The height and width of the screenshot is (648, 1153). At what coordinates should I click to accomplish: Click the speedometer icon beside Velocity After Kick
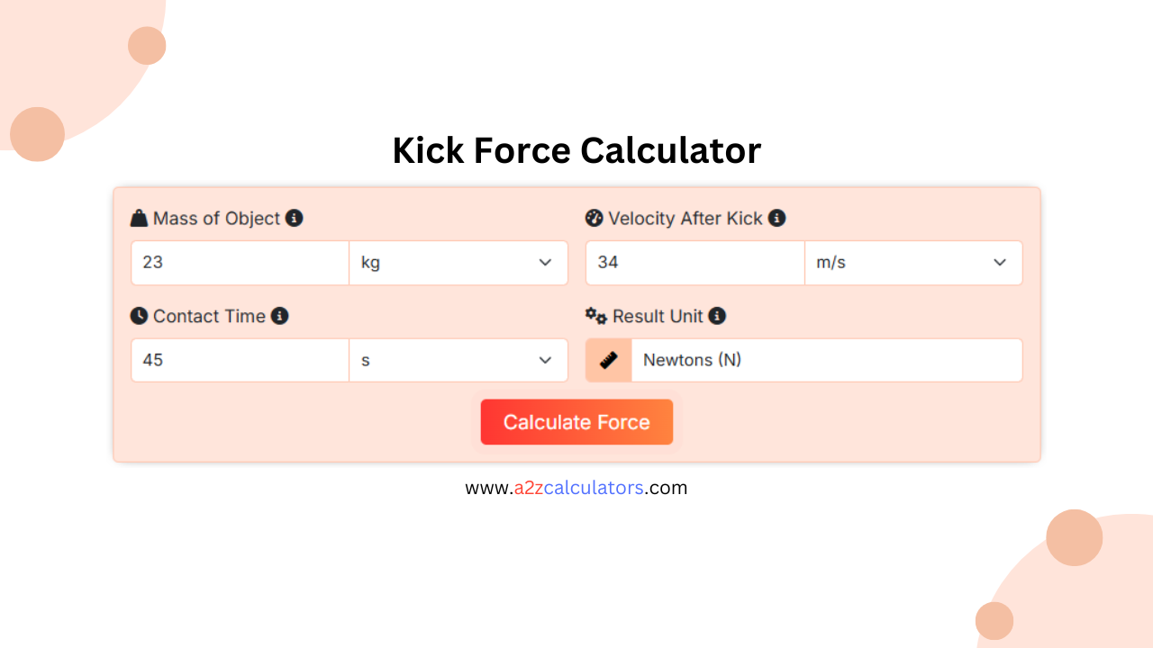point(595,218)
